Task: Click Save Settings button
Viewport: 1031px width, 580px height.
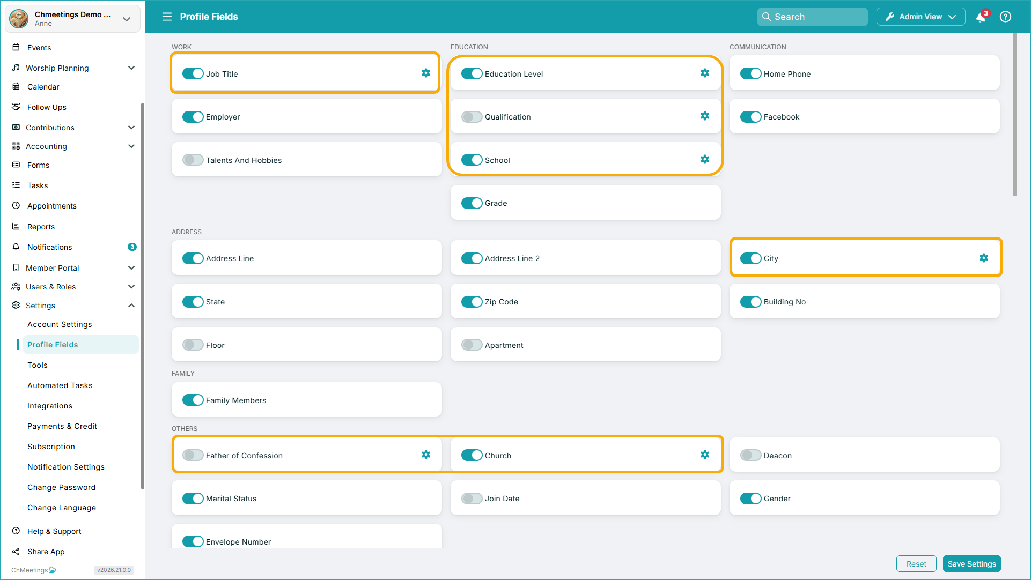Action: (x=971, y=564)
